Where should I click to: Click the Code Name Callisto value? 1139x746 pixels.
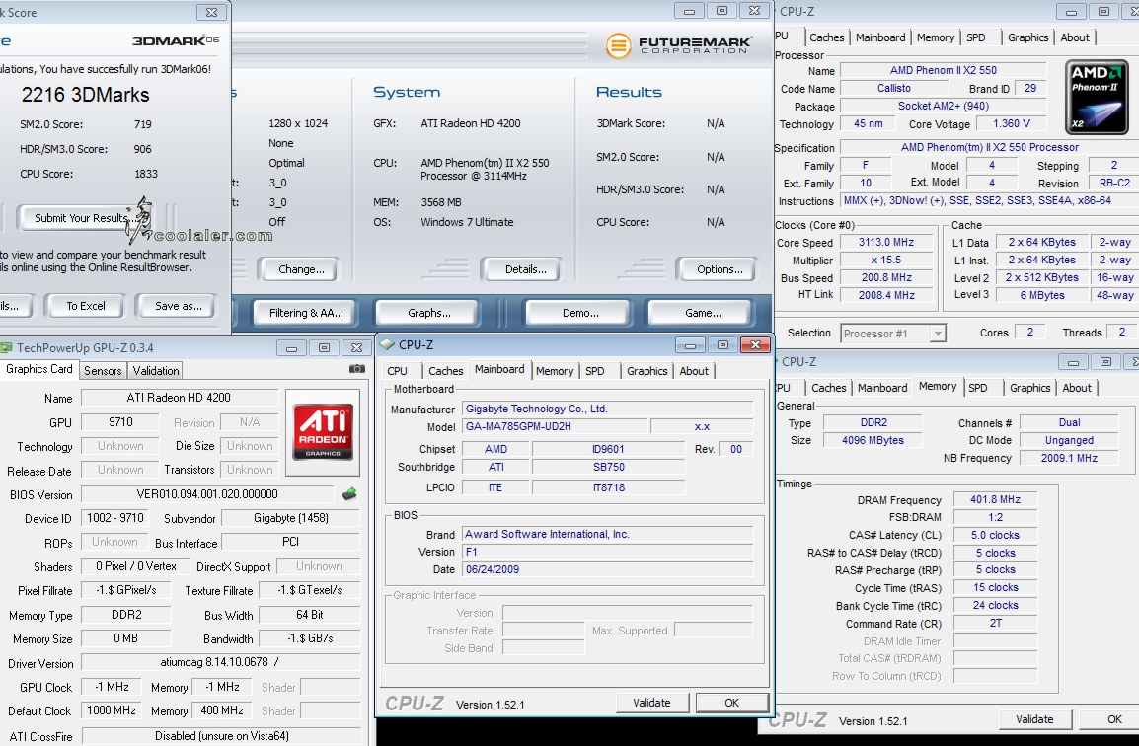tap(893, 88)
